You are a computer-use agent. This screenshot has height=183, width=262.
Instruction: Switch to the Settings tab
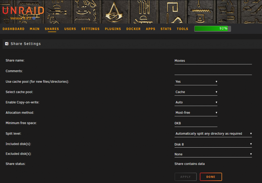[90, 29]
